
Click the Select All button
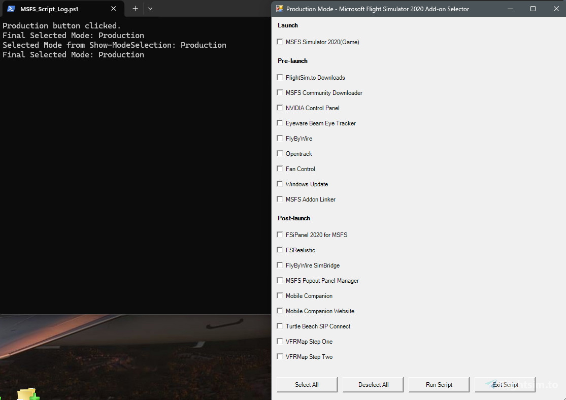(307, 384)
